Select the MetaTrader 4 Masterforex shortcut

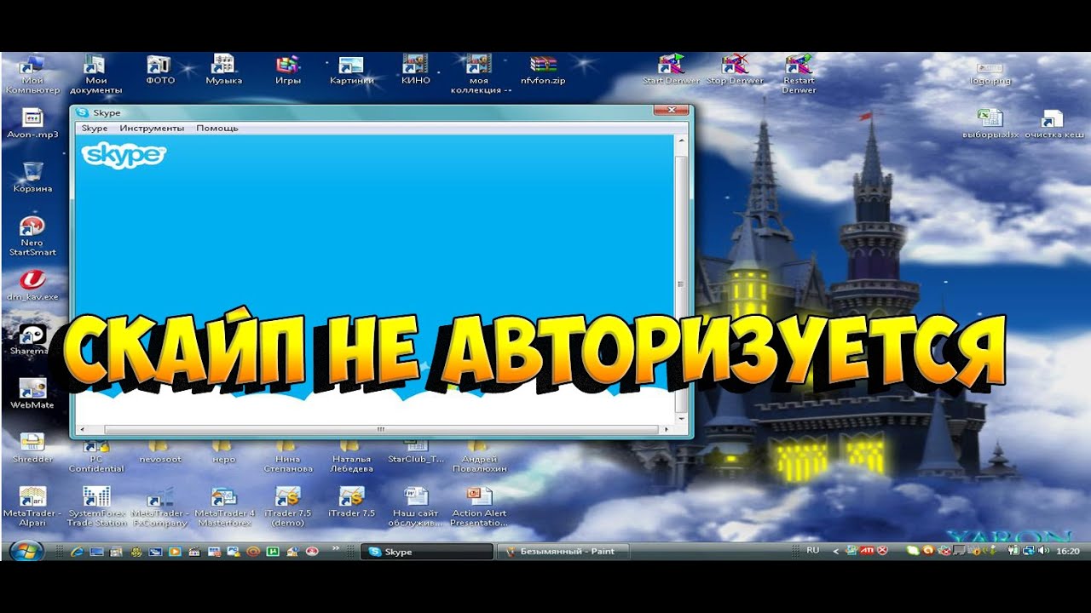(x=224, y=507)
